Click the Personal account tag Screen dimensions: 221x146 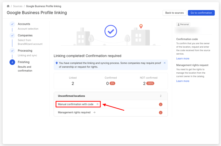183,24
